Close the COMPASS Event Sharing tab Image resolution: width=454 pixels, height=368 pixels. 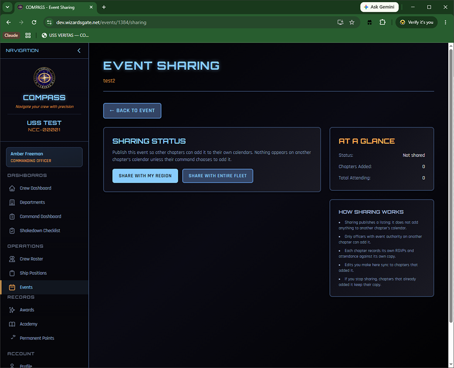point(91,7)
